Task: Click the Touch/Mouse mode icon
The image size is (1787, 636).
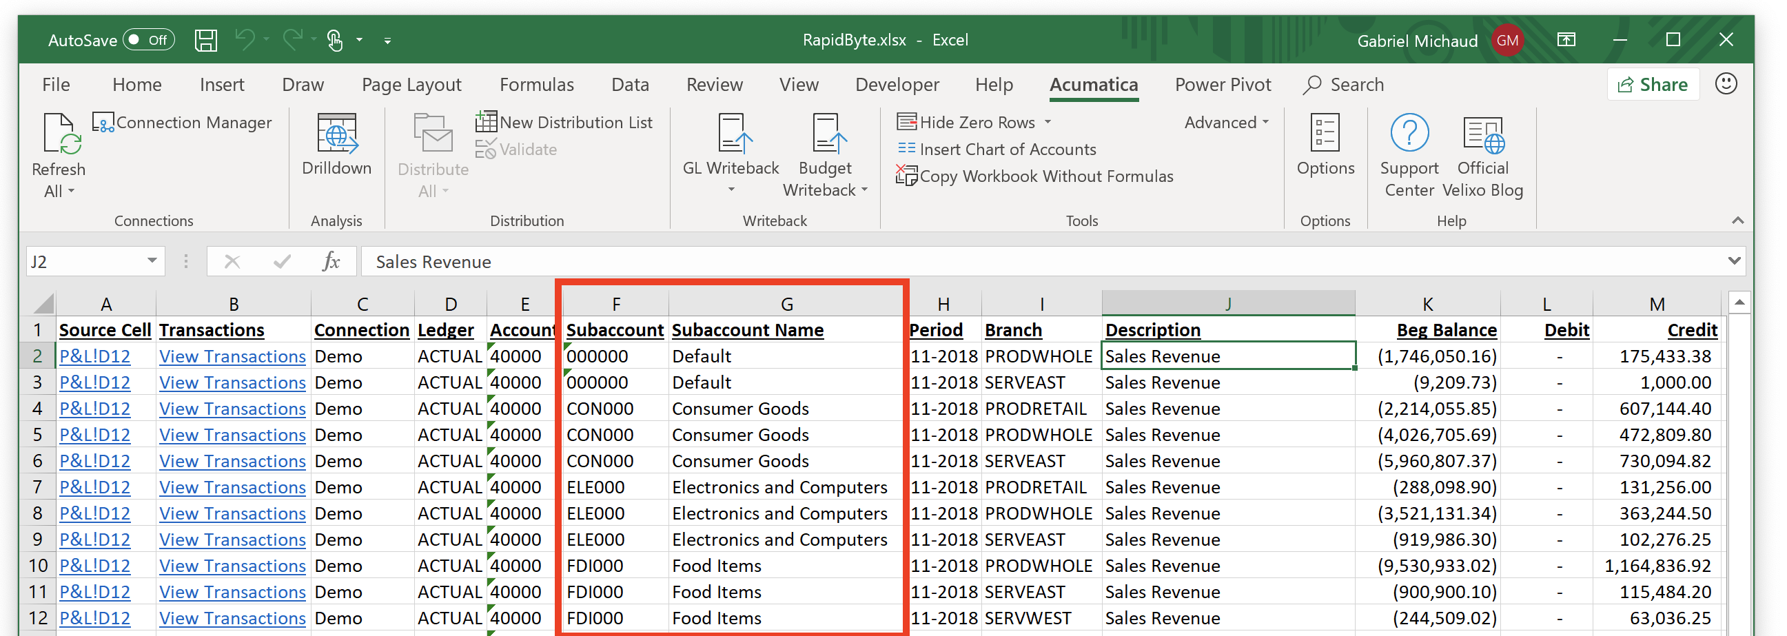Action: [335, 40]
